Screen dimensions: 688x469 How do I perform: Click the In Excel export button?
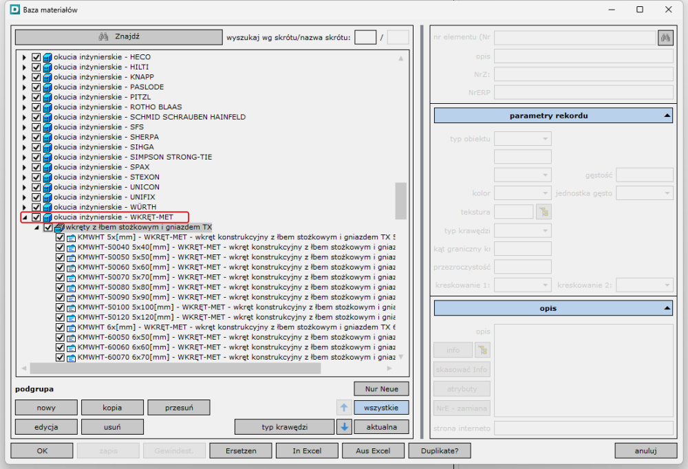(x=307, y=450)
